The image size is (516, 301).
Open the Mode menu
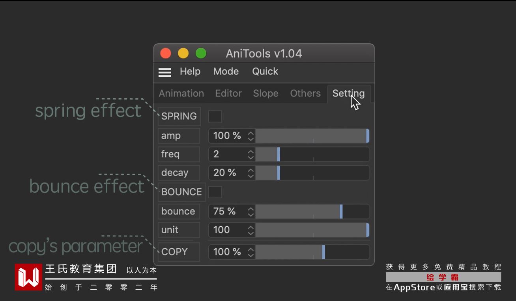pyautogui.click(x=226, y=72)
